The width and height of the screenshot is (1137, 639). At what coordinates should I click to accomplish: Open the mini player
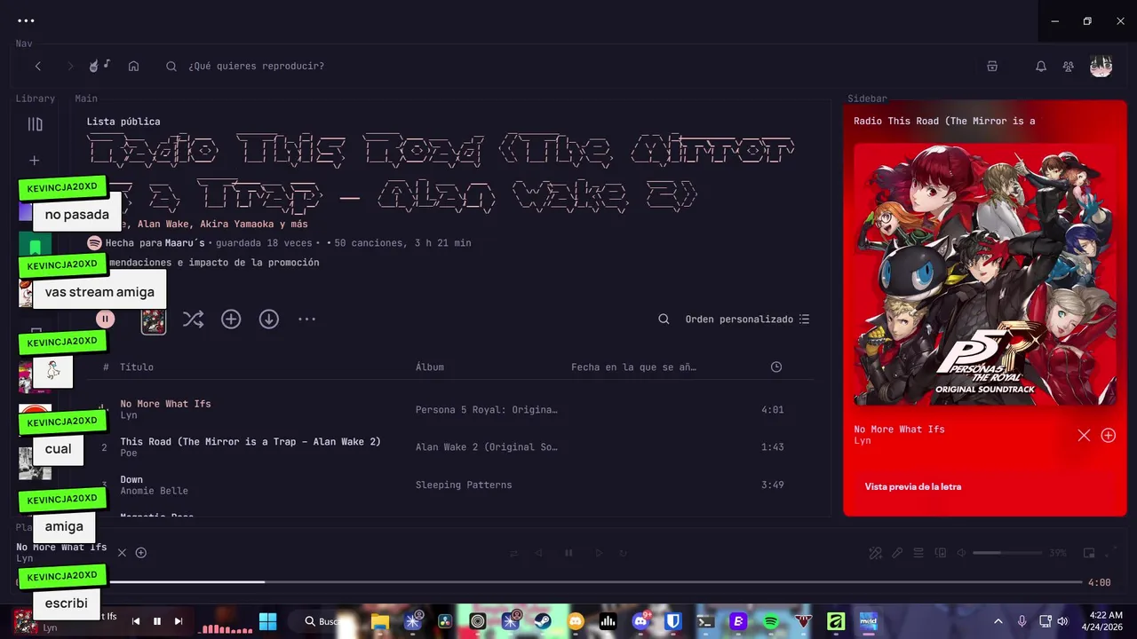point(1089,553)
